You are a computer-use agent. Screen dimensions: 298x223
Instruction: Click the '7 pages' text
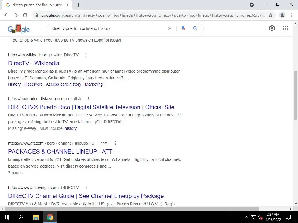[x=15, y=173]
